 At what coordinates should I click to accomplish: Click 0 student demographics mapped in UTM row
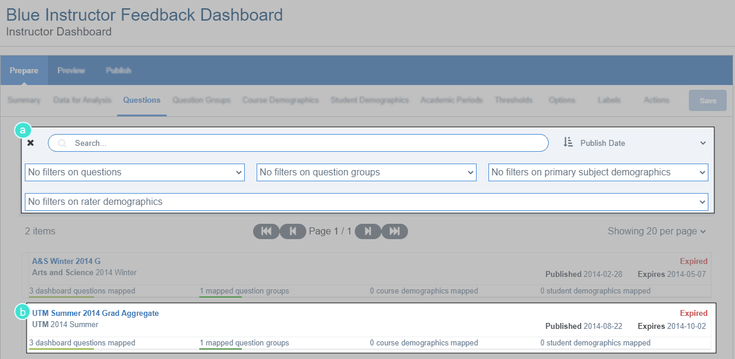(595, 343)
